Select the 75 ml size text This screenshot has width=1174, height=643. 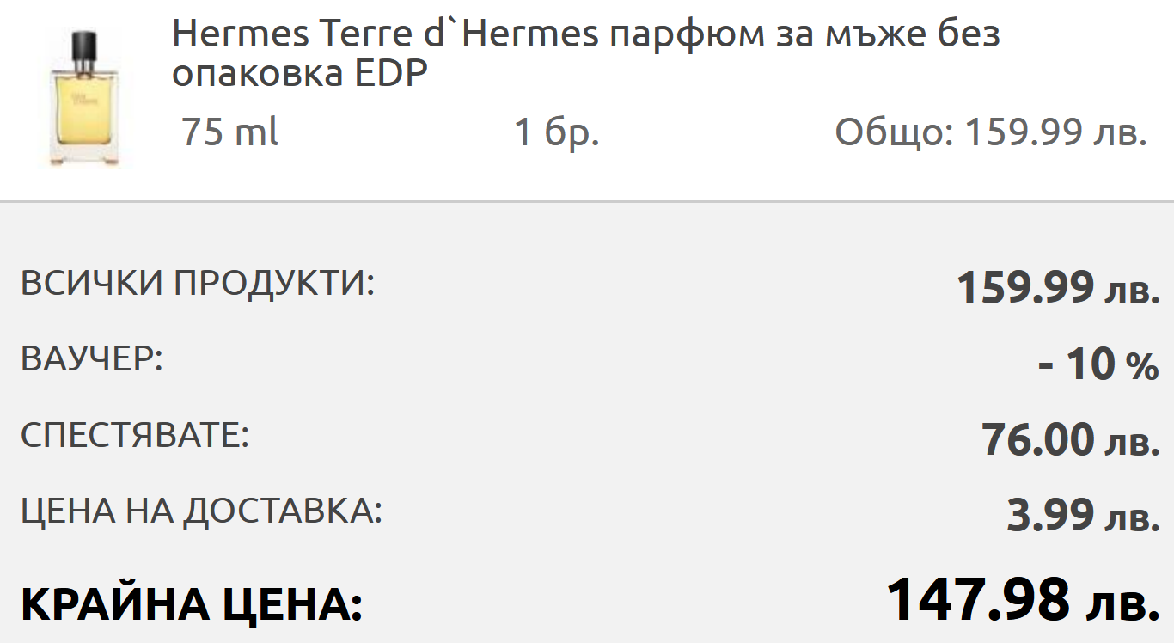tap(229, 133)
